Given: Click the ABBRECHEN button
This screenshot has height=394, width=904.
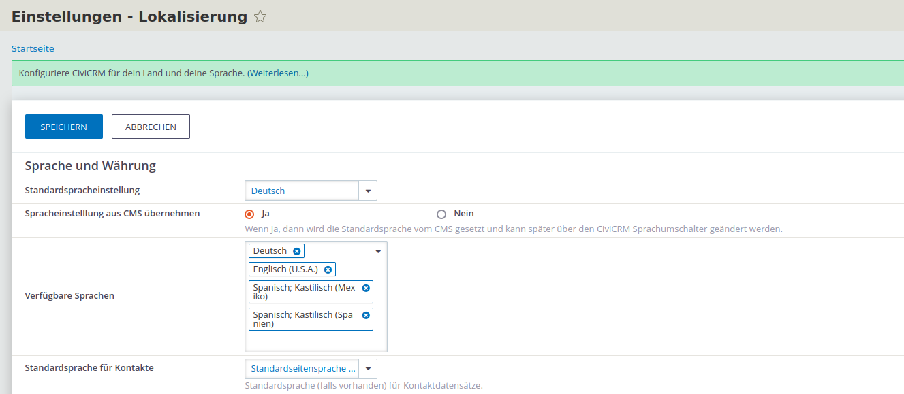Looking at the screenshot, I should [x=150, y=126].
